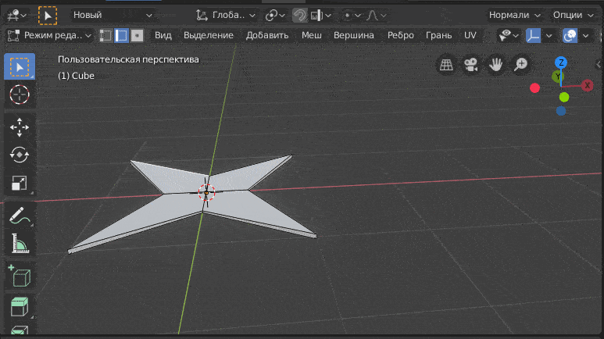Open gizmo settings dropdown arrow
The height and width of the screenshot is (339, 604).
(549, 36)
